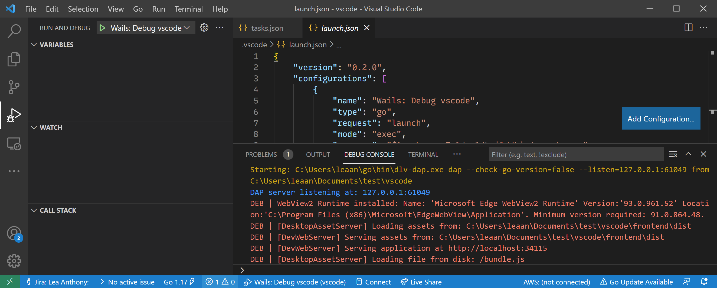
Task: Open the Terminal menu
Action: (x=188, y=9)
